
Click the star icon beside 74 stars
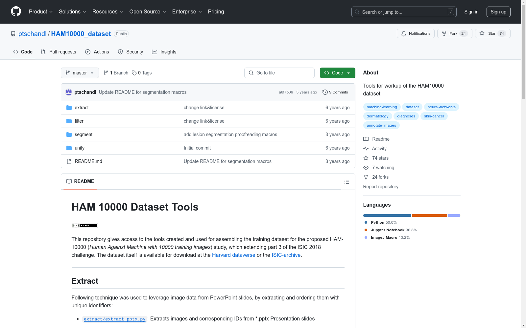coord(366,158)
